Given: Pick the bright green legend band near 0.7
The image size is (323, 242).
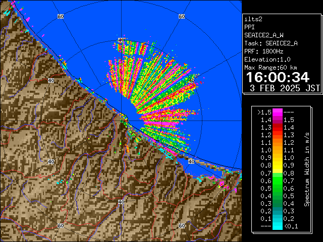Looking at the screenshot, I should 278,180.
